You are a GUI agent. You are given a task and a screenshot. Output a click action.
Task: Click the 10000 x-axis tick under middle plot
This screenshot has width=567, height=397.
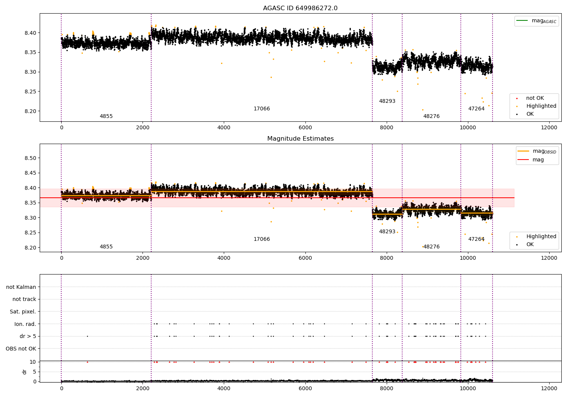coord(468,258)
